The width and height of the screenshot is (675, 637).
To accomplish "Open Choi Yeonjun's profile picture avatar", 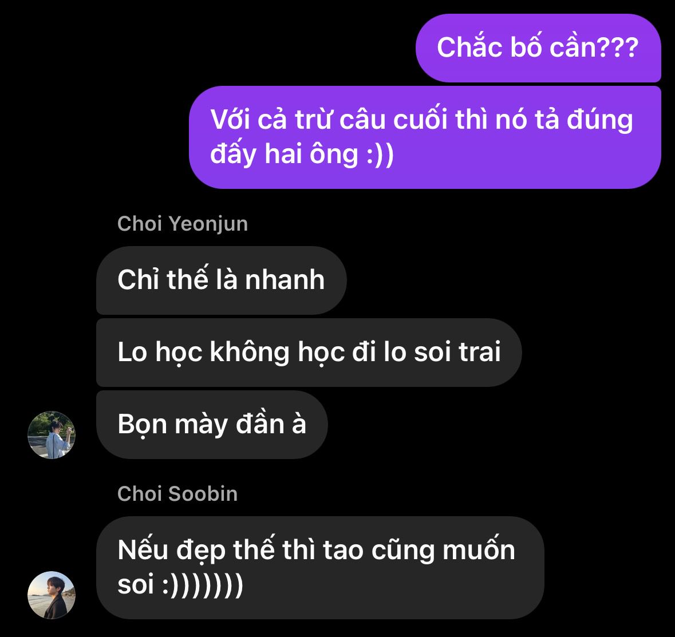I will [x=51, y=435].
